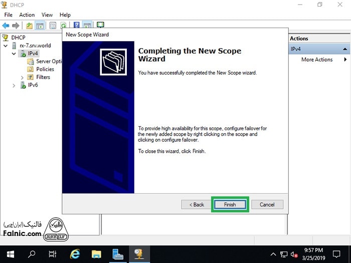Screen dimensions: 351x263
Task: Go back with the Back button
Action: click(x=197, y=204)
